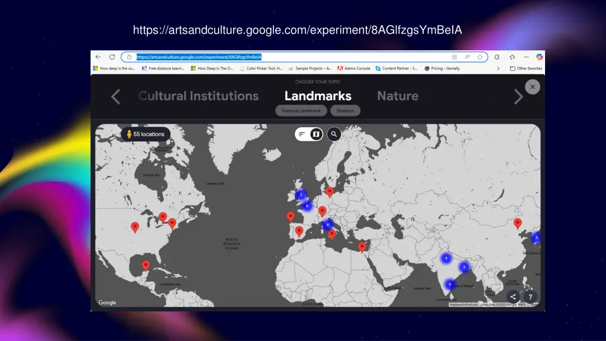Go back with the browser back arrow
Viewport: 606px width, 341px height.
point(98,57)
